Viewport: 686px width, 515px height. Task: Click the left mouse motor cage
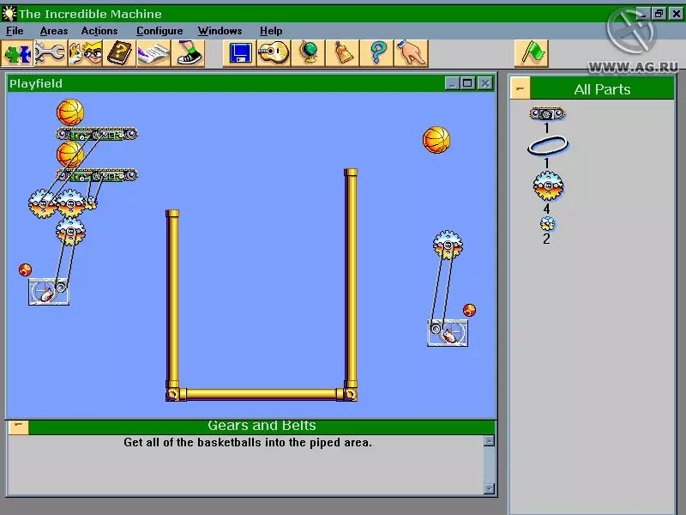(x=49, y=292)
